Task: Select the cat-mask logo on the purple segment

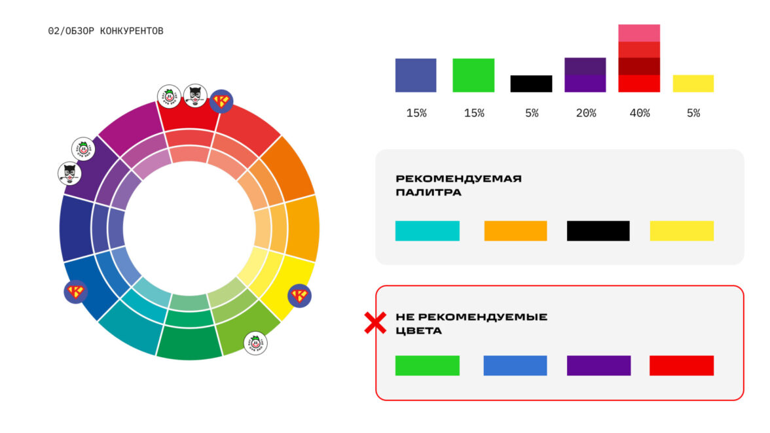Action: pos(69,173)
